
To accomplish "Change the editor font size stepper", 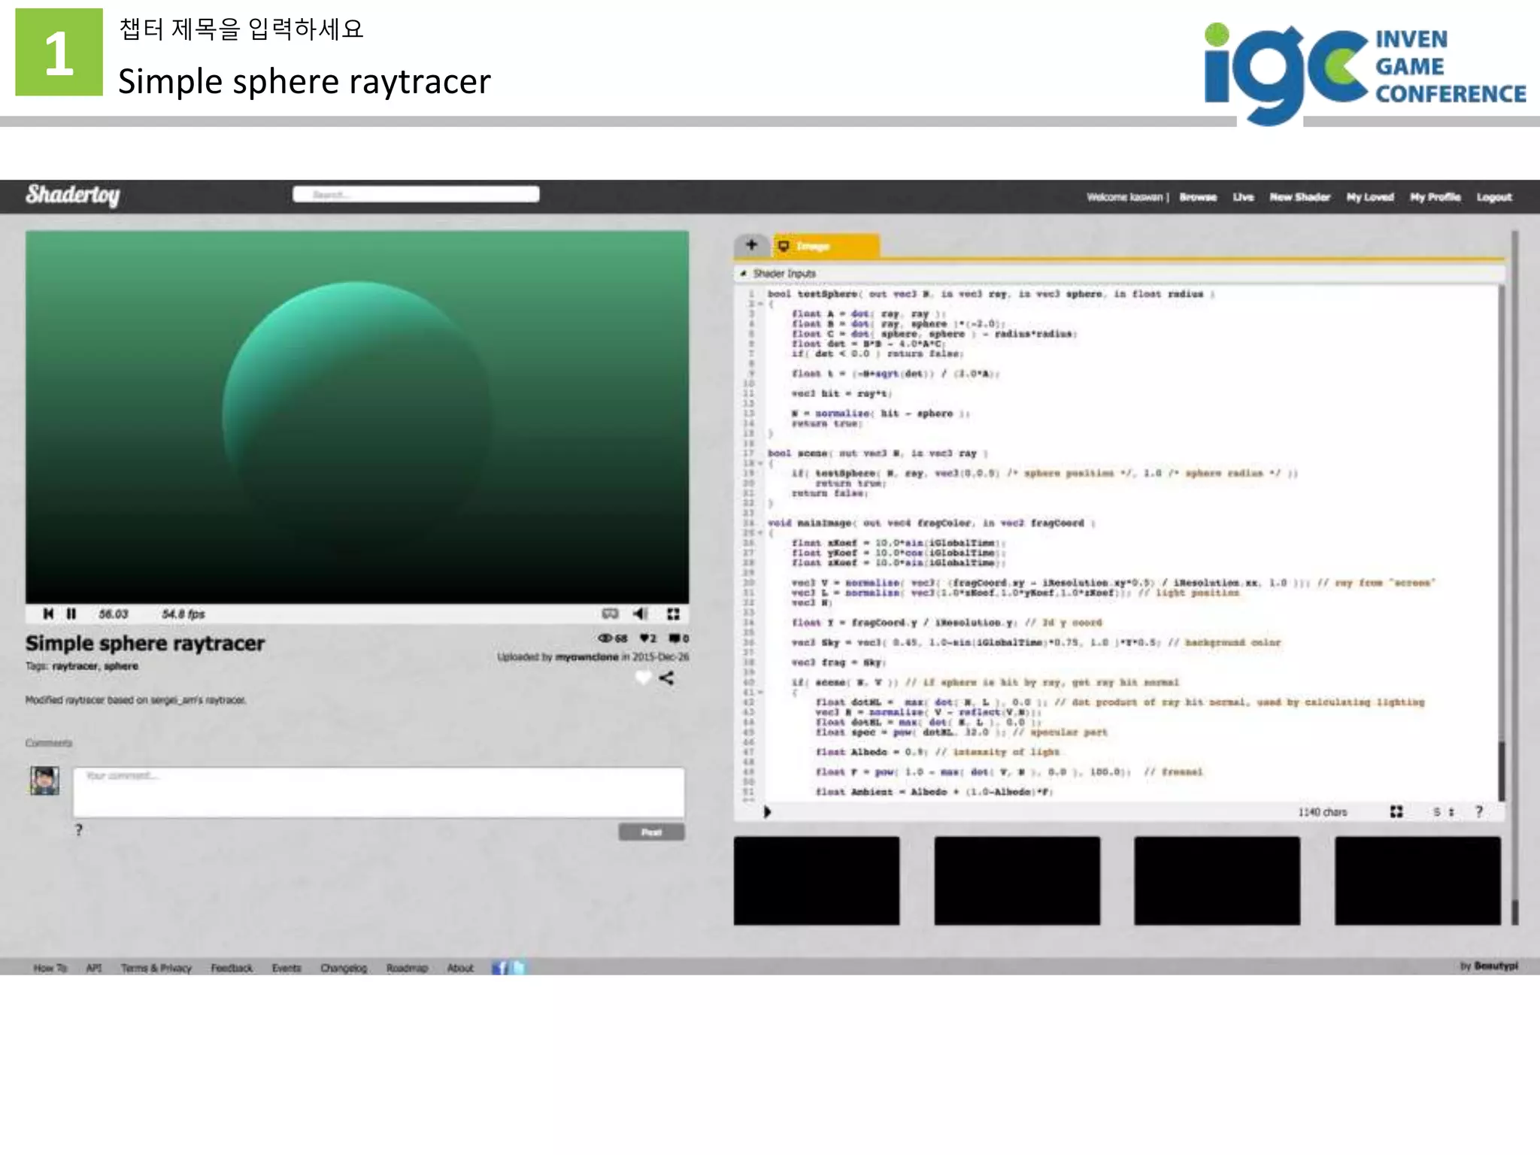I will click(x=1444, y=811).
